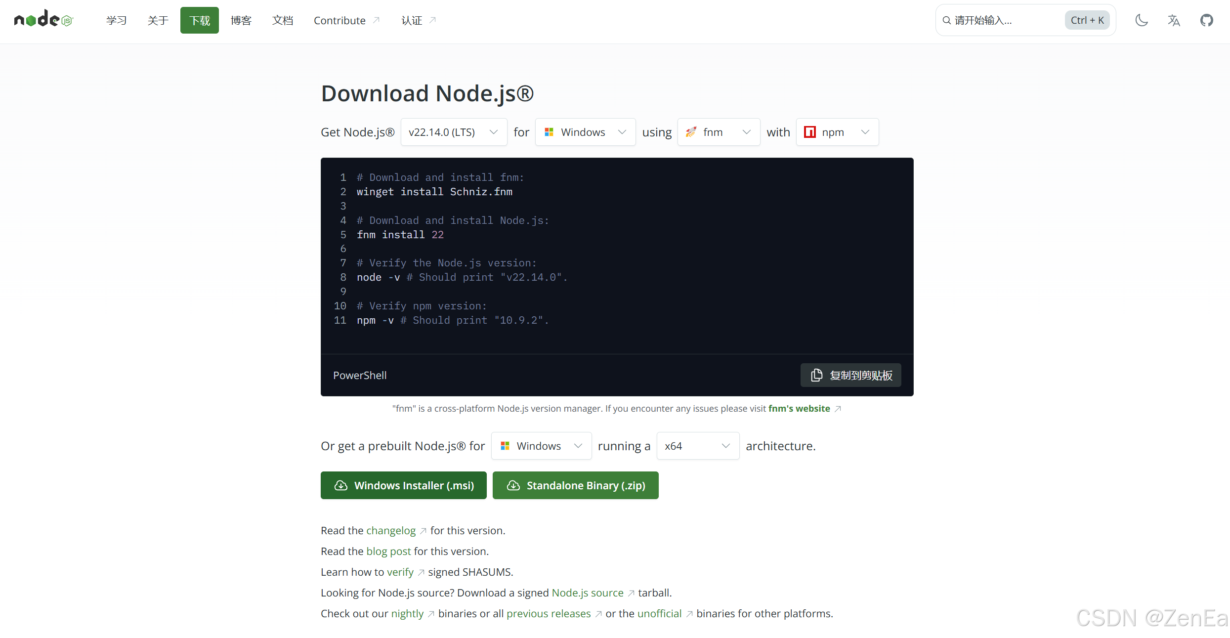Open prebuilt Windows platform dropdown
1230x638 pixels.
pos(541,446)
